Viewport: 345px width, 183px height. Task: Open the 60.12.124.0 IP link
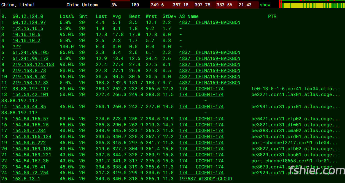point(28,17)
